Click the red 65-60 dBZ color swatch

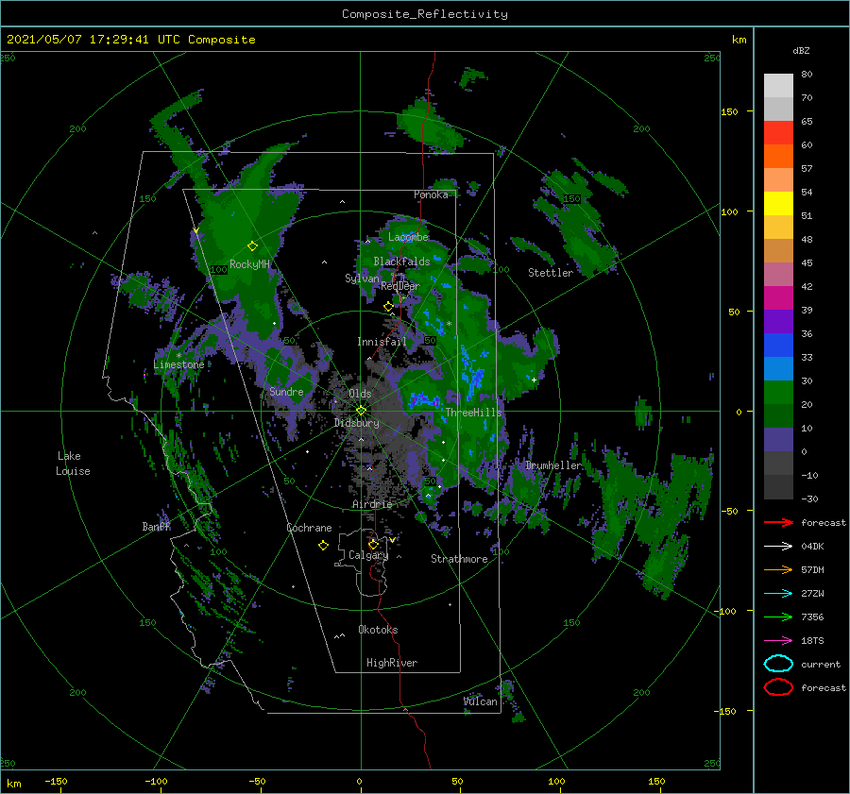click(778, 133)
